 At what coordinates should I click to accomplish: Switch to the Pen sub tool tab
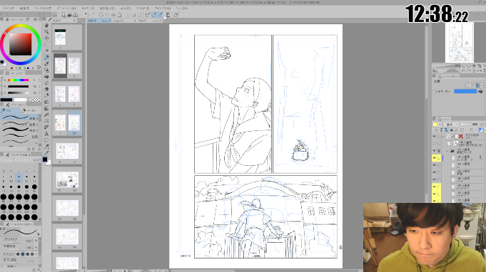tap(9, 110)
